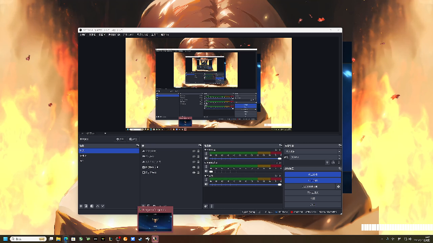The width and height of the screenshot is (433, 243).
Task: Open scene filters icon in Scenes toolbar
Action: (x=91, y=206)
